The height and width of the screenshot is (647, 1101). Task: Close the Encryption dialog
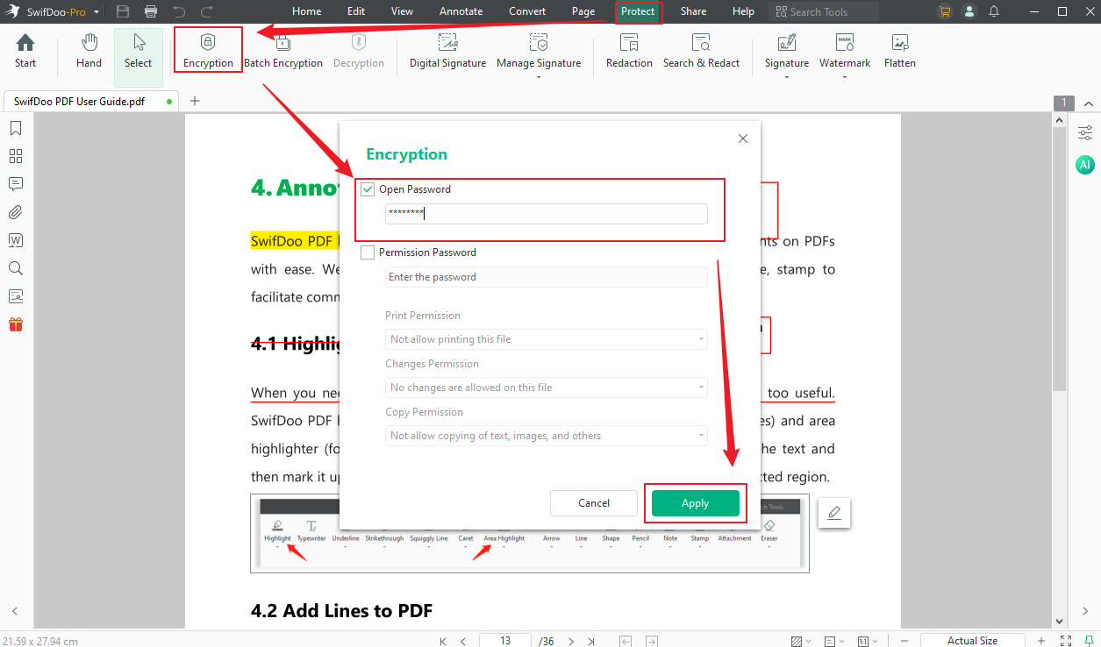tap(743, 139)
